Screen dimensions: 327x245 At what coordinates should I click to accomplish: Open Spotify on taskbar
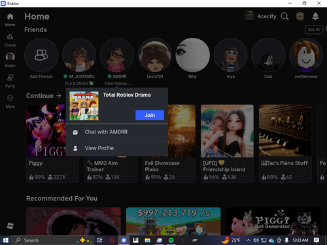[171, 240]
